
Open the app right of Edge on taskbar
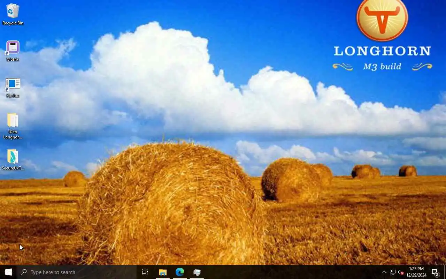197,272
